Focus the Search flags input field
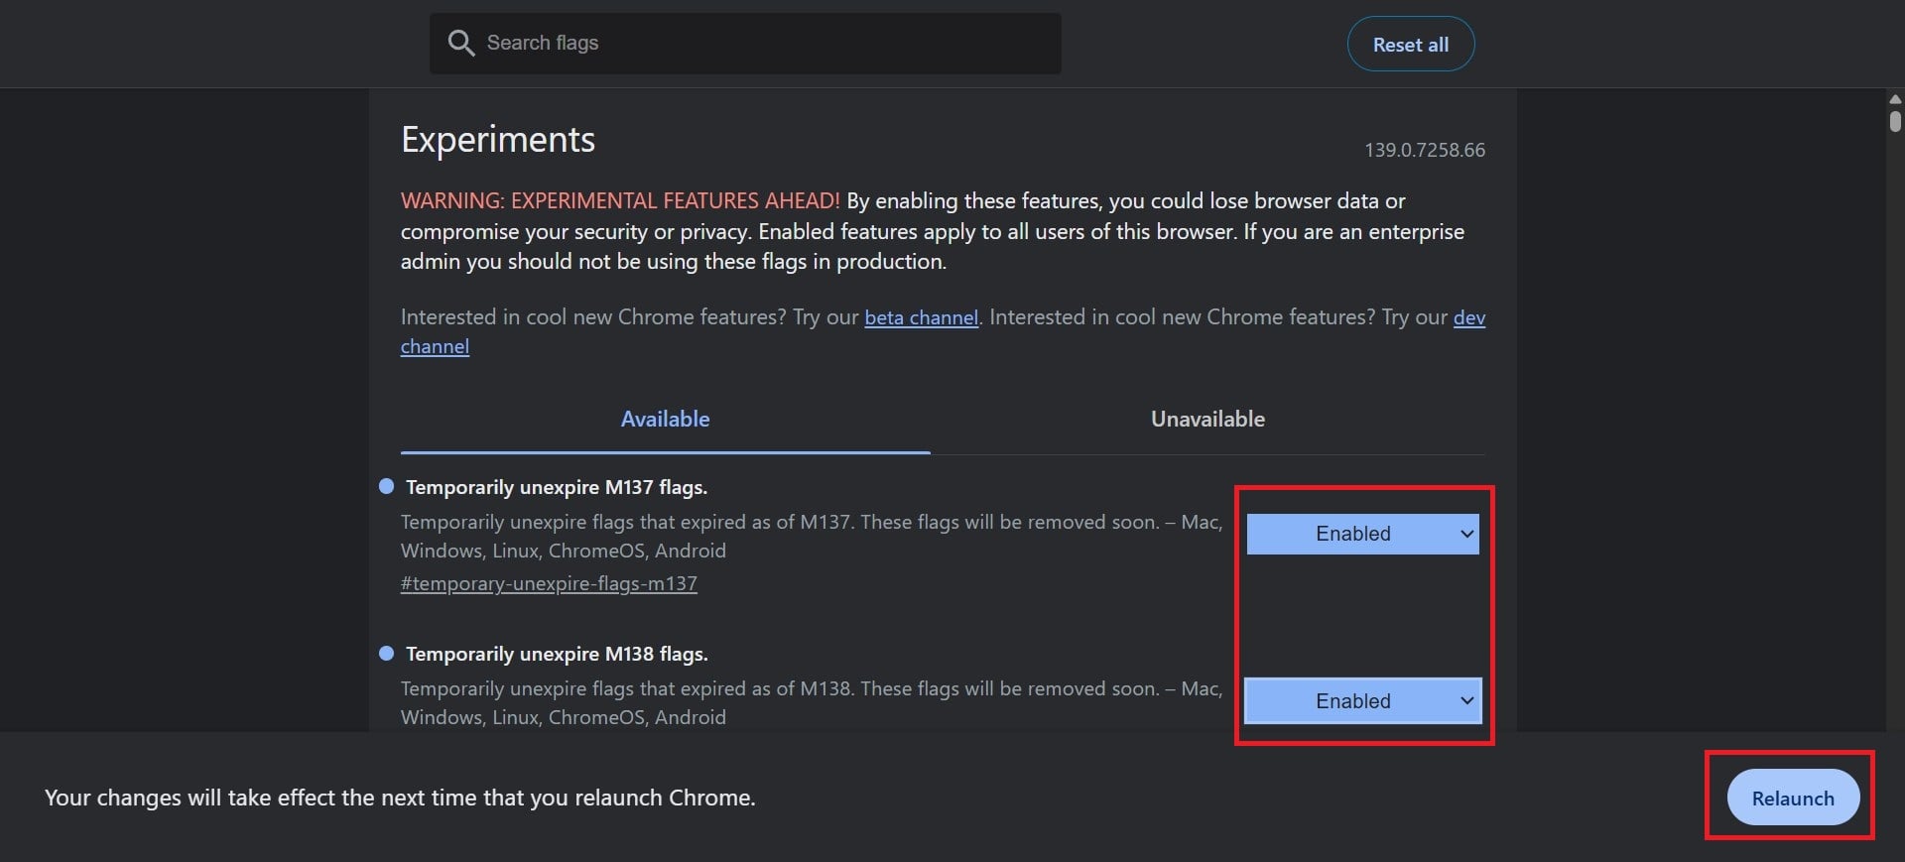The width and height of the screenshot is (1905, 862). [745, 43]
